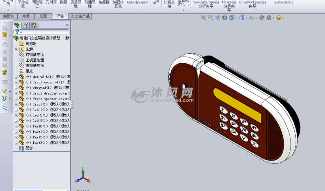325x191 pixels.
Task: Click the Section View icon
Action: [x=224, y=18]
